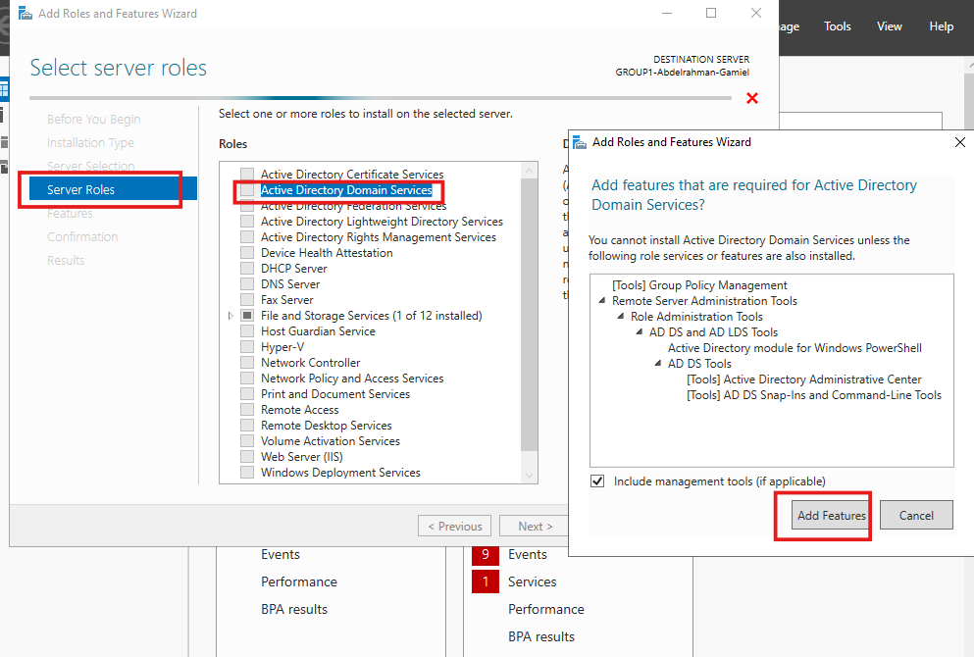Collapse the AD DS Tools node

658,363
